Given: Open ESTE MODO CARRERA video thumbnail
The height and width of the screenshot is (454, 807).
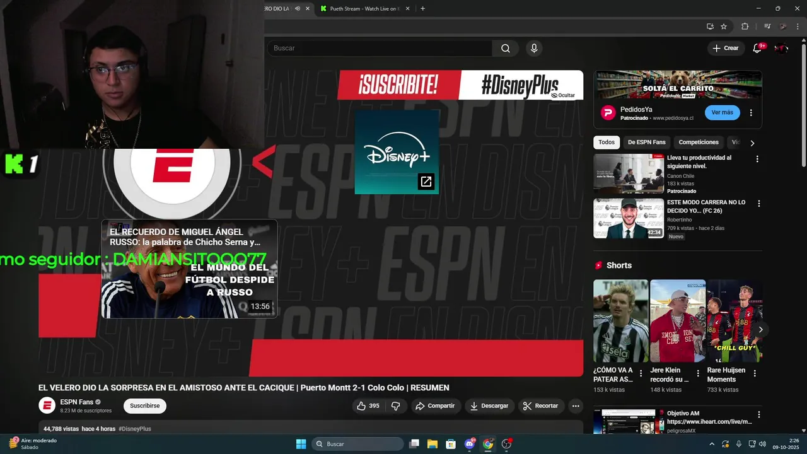Looking at the screenshot, I should [629, 218].
